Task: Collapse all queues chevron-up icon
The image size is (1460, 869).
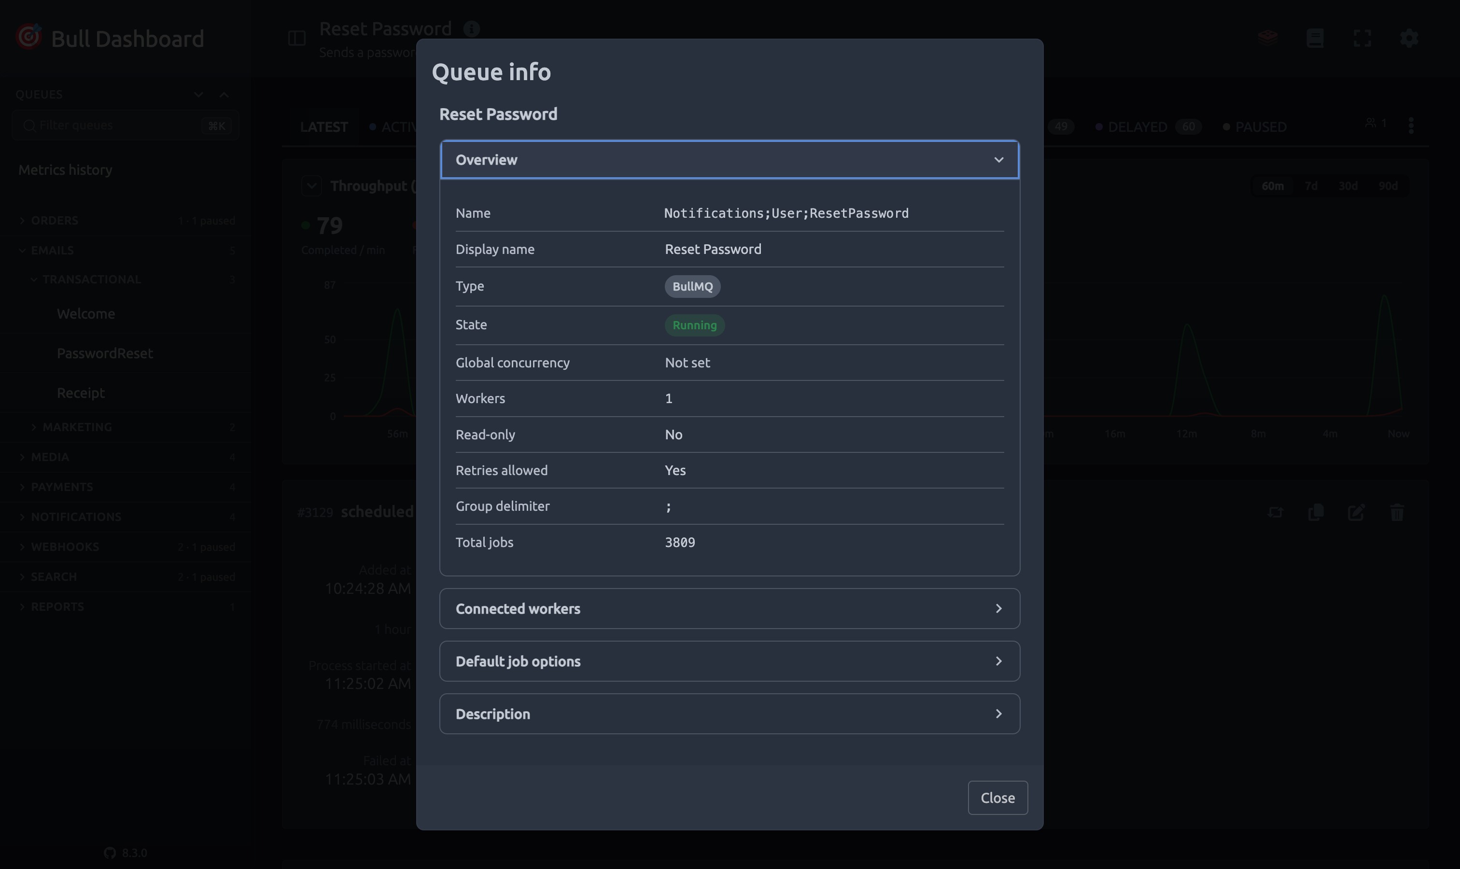Action: click(224, 94)
